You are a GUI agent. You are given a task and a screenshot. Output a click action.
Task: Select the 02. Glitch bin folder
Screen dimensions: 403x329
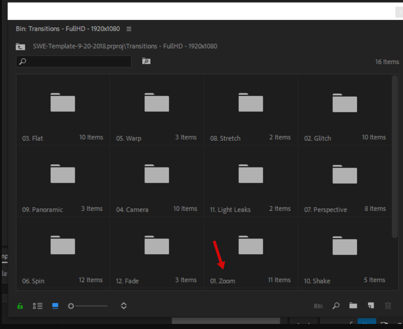tap(344, 103)
